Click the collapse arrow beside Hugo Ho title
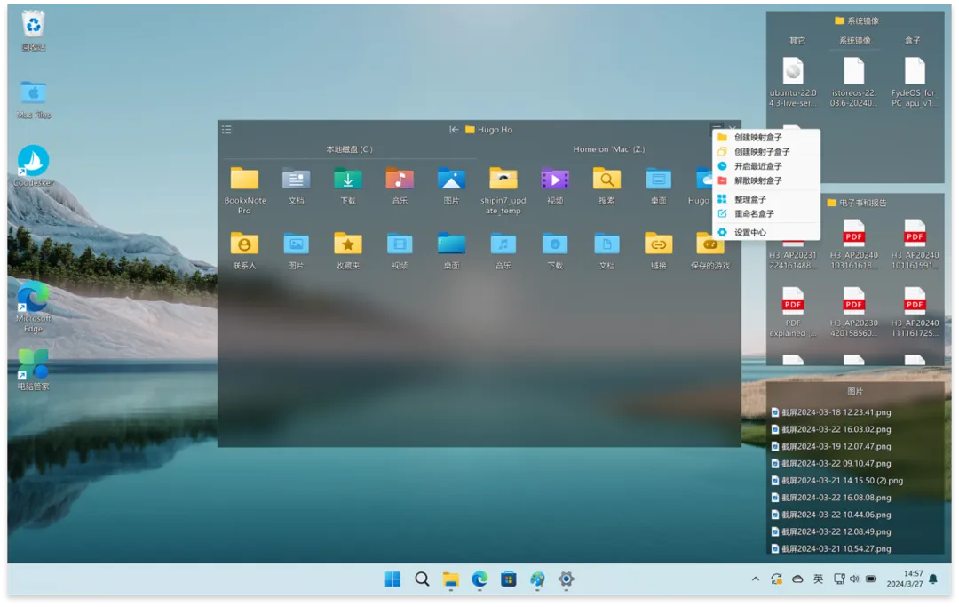 pos(454,130)
